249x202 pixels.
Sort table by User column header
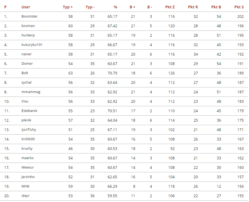[x=26, y=7]
